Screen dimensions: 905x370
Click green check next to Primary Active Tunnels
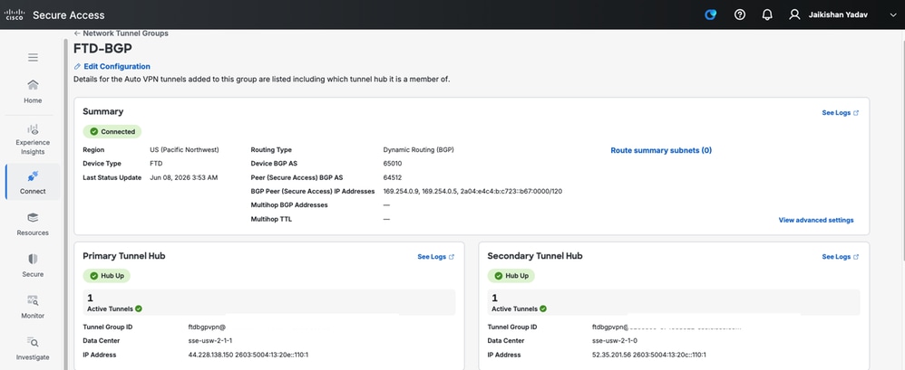click(x=139, y=309)
